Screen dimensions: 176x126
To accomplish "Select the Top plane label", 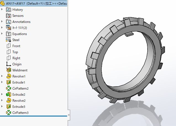I will [x=15, y=52].
